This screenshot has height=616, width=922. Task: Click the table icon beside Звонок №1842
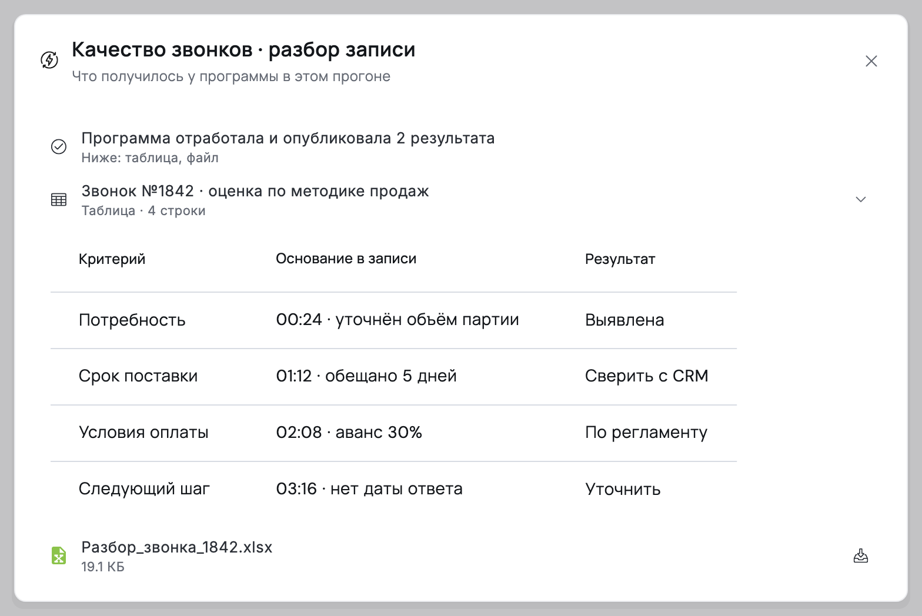[x=59, y=200]
